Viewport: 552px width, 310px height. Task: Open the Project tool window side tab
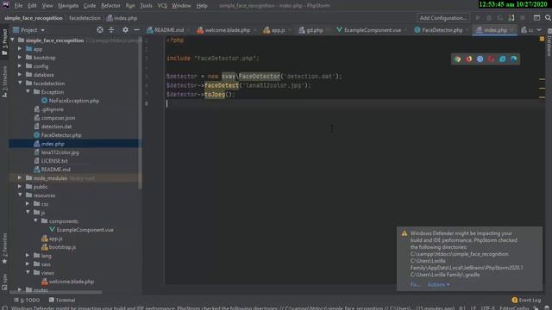4,42
